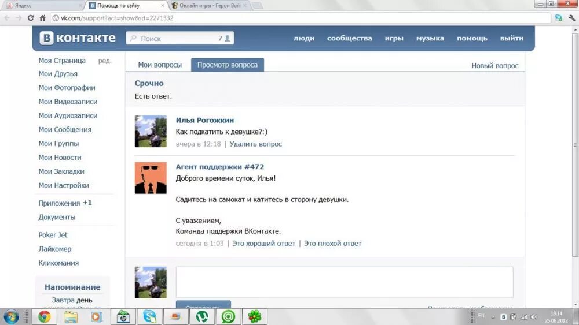Click the support agent avatar image
The width and height of the screenshot is (579, 325).
[x=151, y=178]
